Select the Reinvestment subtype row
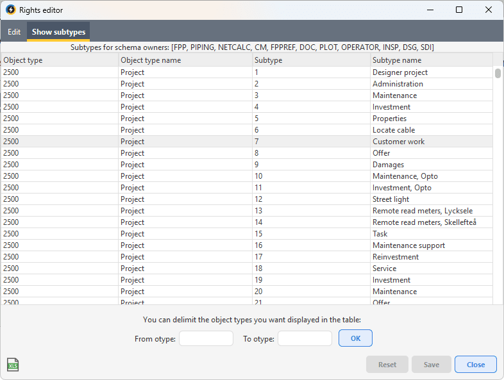504x380 pixels. [x=395, y=257]
